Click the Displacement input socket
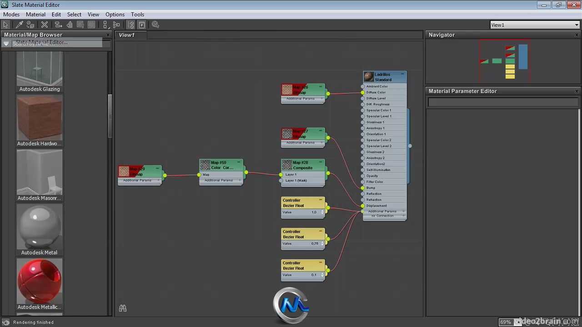Viewport: 582px width, 327px height. (363, 206)
